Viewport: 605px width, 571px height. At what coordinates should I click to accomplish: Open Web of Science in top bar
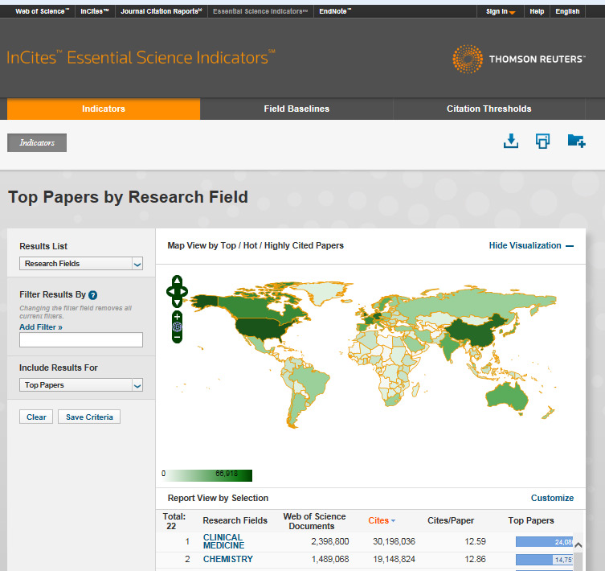42,11
